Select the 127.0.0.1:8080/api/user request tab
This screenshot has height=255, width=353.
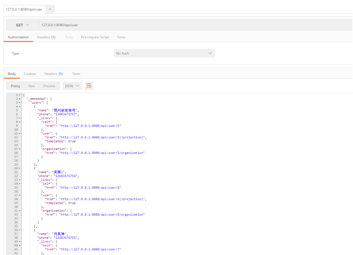(x=22, y=9)
